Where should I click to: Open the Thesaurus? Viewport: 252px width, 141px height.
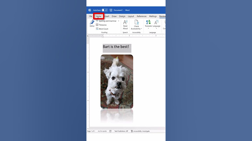point(101,25)
